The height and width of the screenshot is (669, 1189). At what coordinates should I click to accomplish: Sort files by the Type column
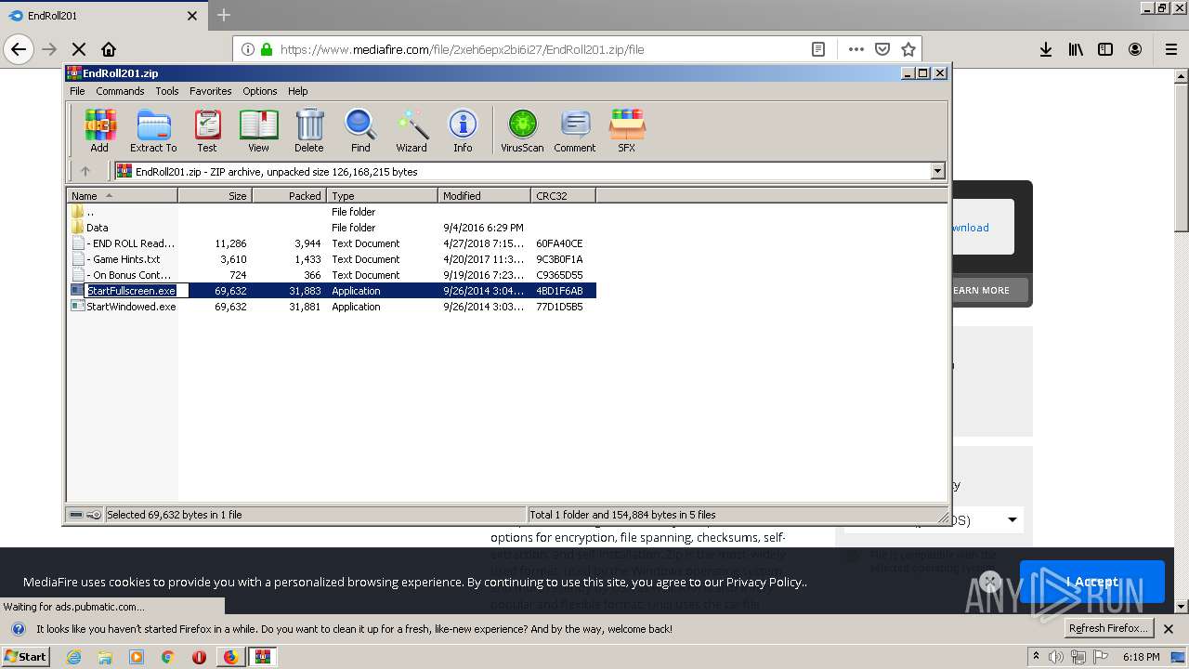[382, 195]
